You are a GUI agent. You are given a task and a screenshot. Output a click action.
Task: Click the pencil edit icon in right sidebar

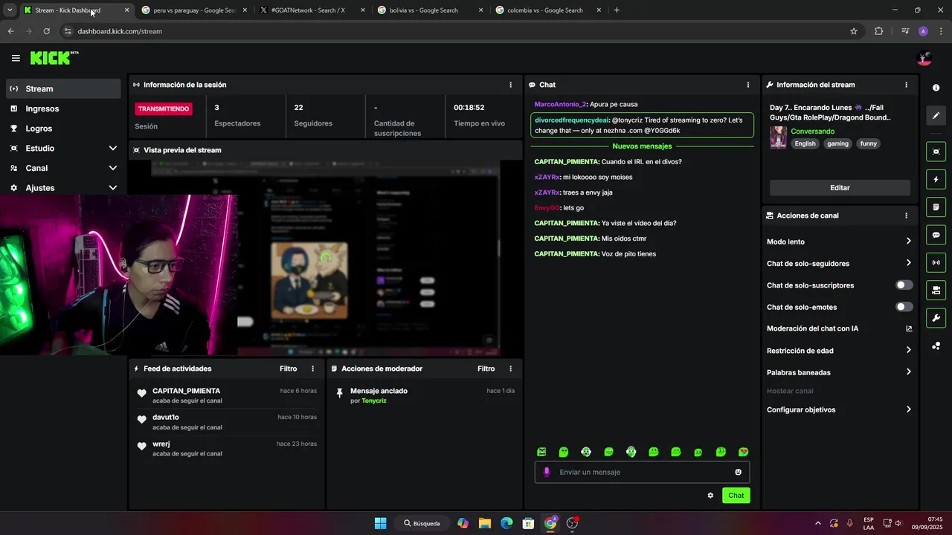point(936,115)
